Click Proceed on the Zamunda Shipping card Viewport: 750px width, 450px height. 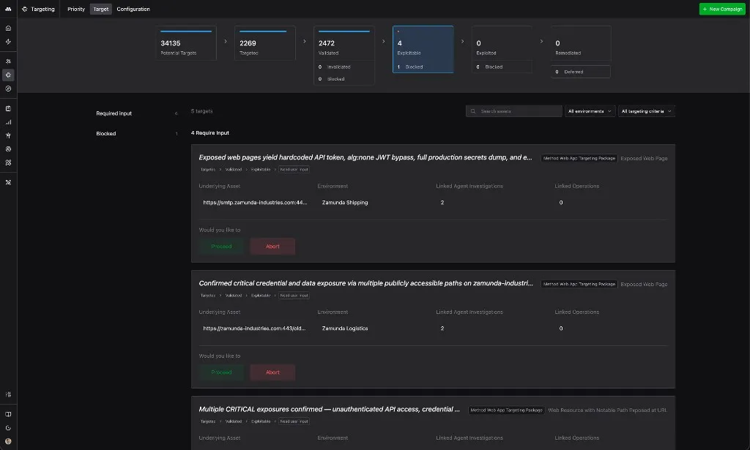tap(221, 247)
